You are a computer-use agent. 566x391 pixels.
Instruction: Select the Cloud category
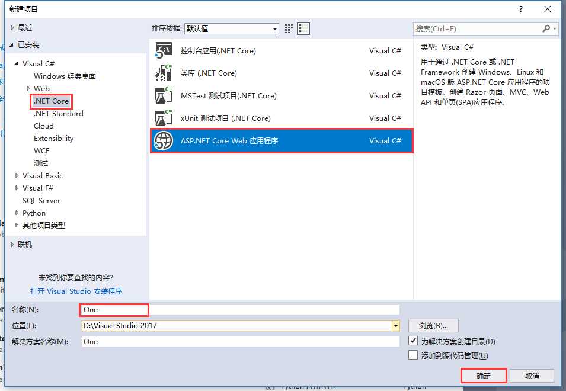pos(44,126)
